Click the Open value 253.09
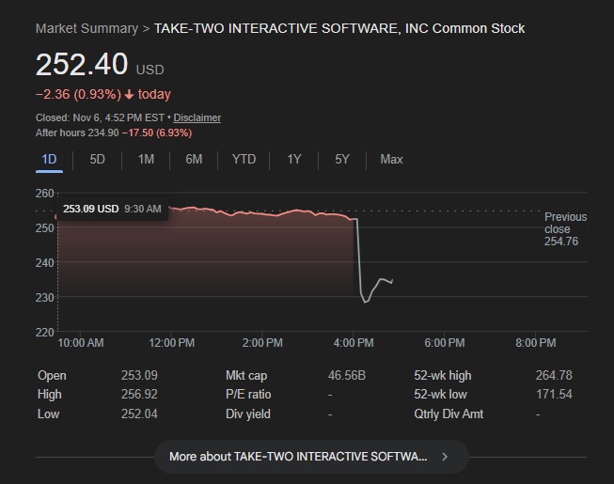The height and width of the screenshot is (484, 614). 139,375
